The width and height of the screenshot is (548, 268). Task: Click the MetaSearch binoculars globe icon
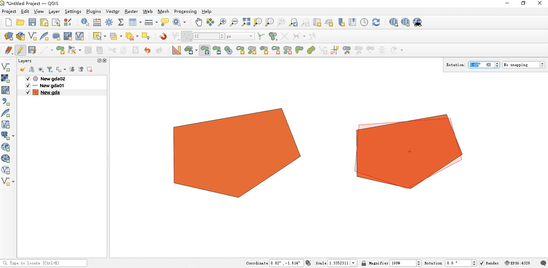click(x=417, y=22)
